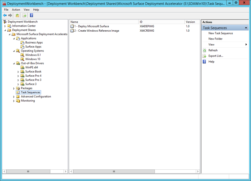The width and height of the screenshot is (251, 181).
Task: Sort list by the ID column header
Action: pos(161,22)
